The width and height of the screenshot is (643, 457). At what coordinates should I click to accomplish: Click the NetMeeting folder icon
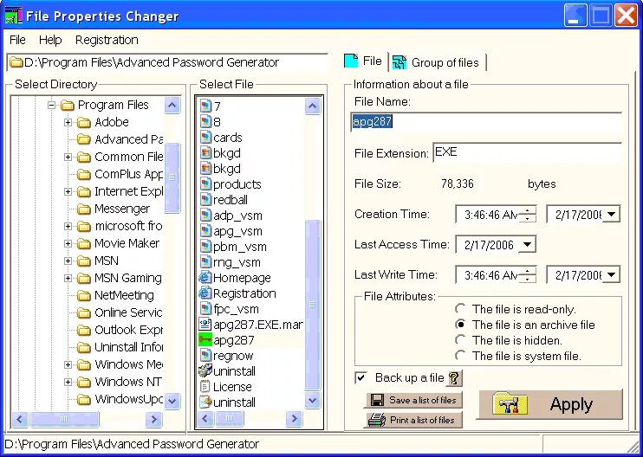coord(84,295)
